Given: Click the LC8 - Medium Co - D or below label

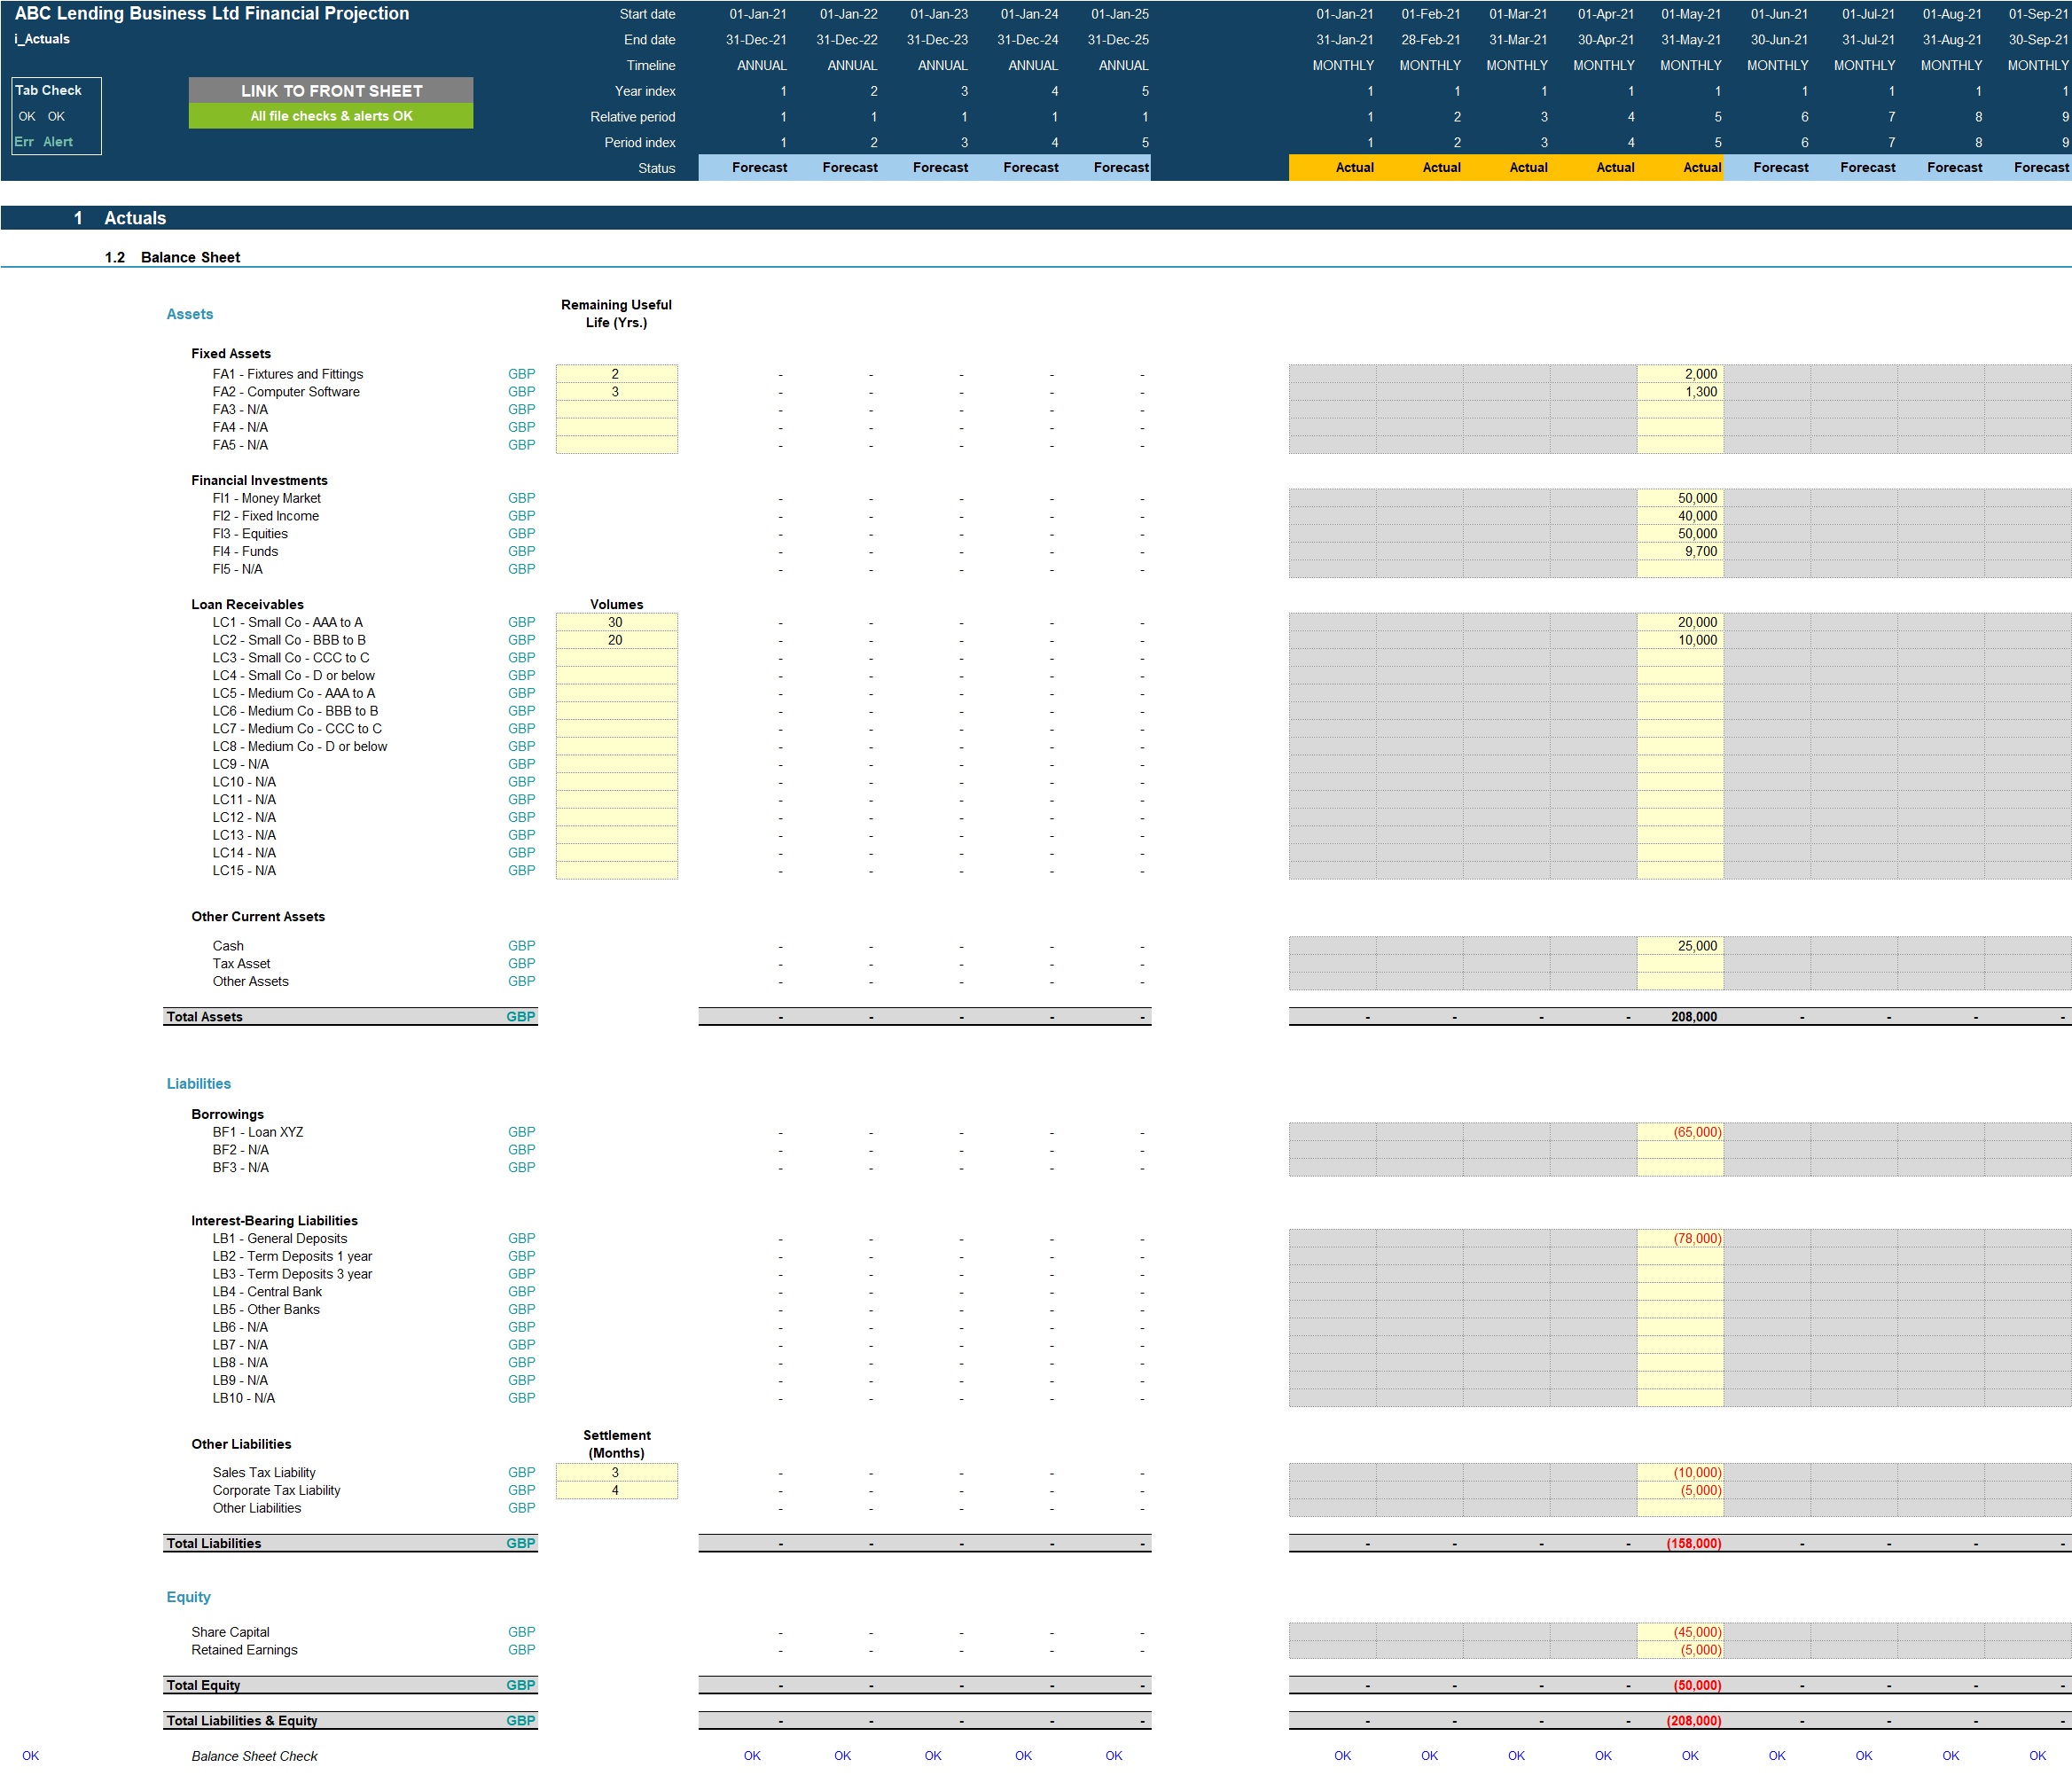Looking at the screenshot, I should (x=299, y=746).
